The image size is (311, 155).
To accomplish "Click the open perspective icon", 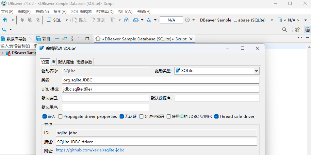I will 297,30.
